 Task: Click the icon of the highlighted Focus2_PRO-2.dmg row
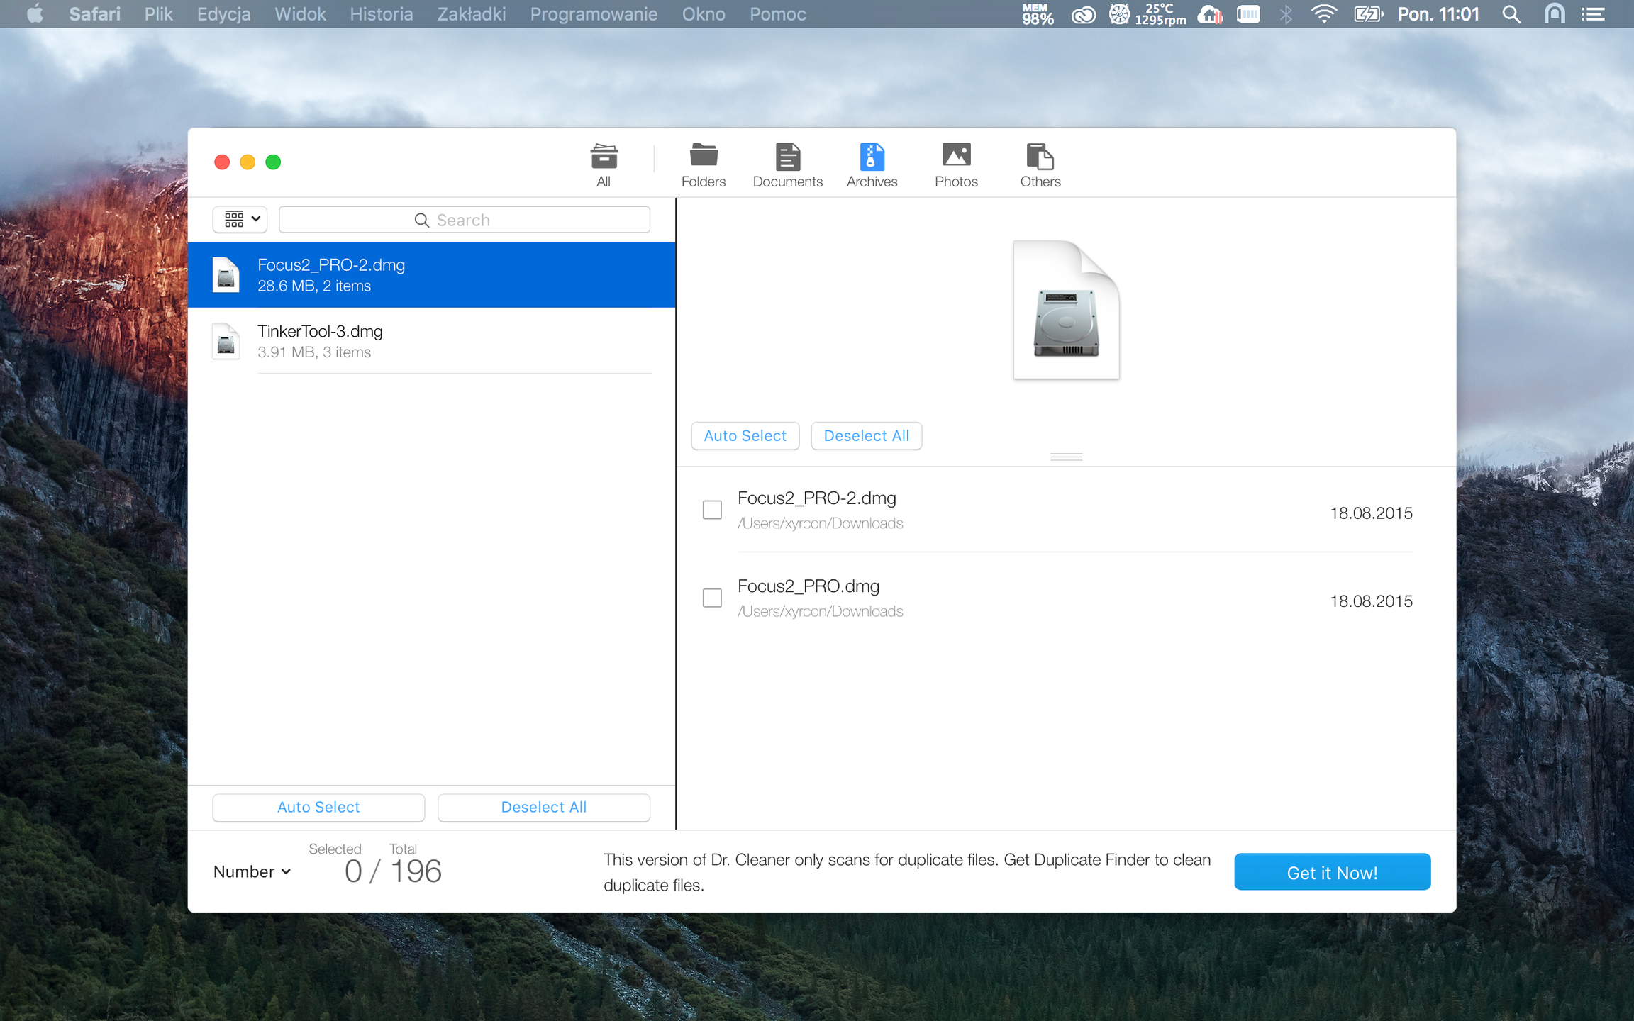[226, 275]
